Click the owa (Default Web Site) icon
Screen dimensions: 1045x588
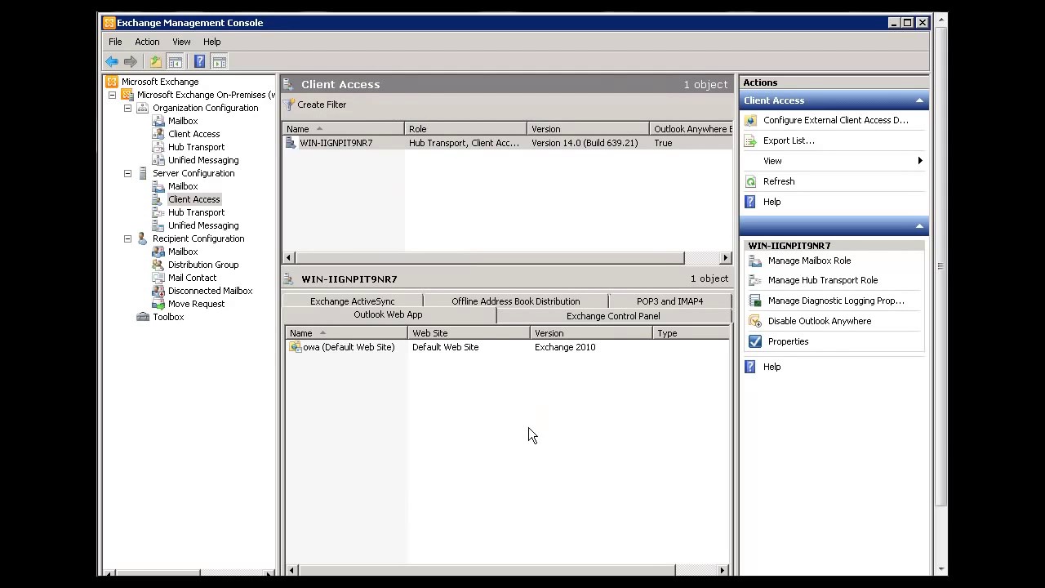(295, 347)
